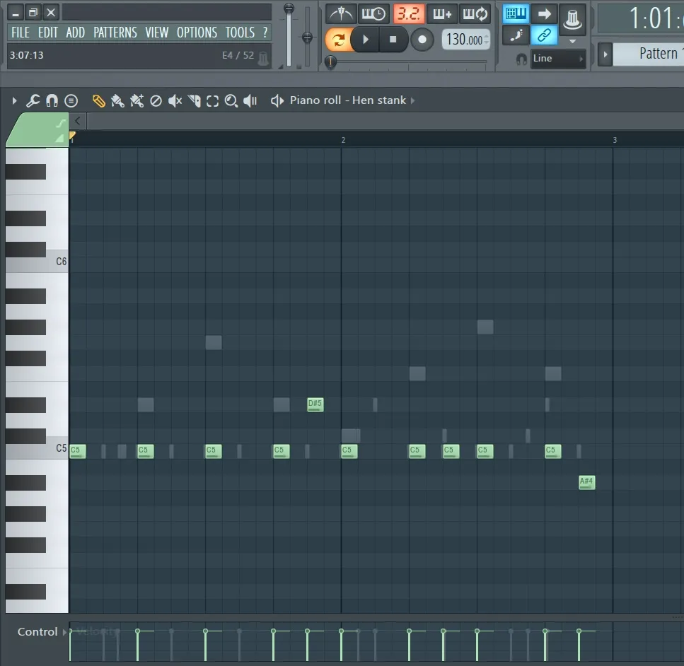Click the 130.000 tempo field
Viewport: 684px width, 666px height.
pyautogui.click(x=465, y=40)
